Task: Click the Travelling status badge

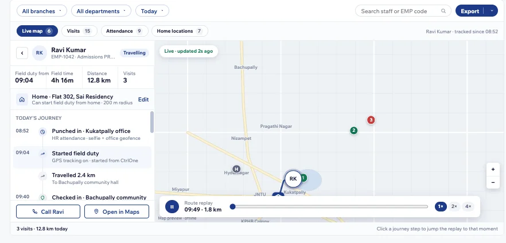Action: 134,53
